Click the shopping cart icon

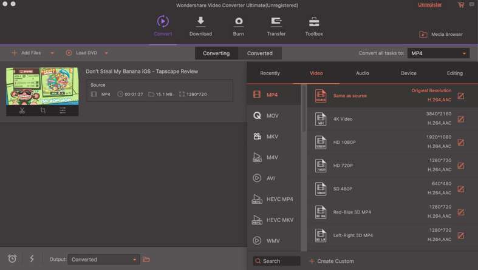coord(460,5)
